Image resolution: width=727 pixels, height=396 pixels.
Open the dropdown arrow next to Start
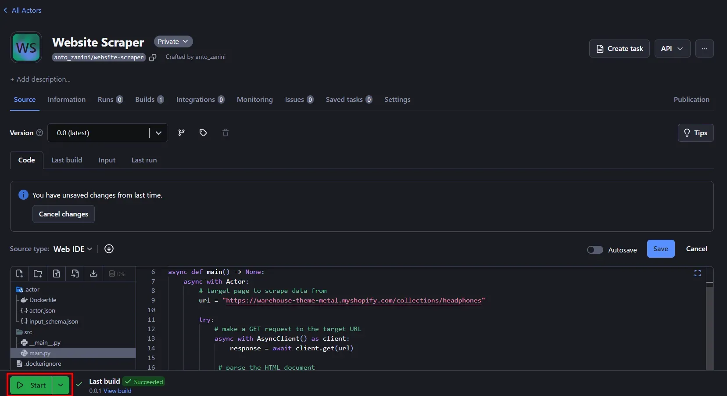[x=61, y=385]
